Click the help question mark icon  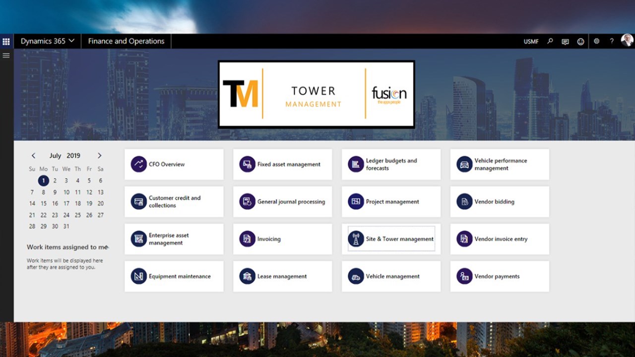pos(612,42)
